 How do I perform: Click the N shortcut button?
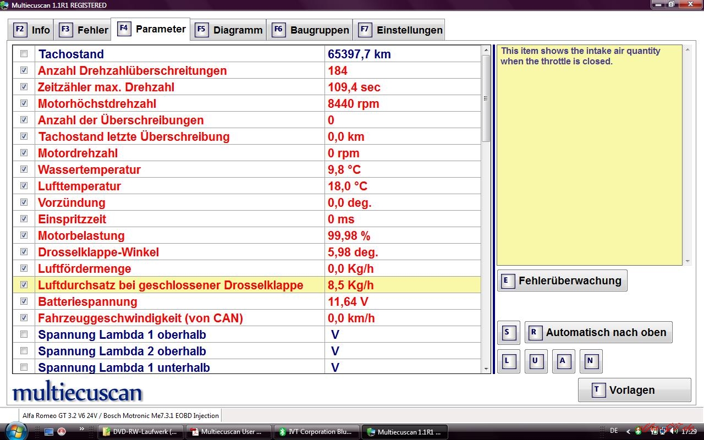click(591, 361)
